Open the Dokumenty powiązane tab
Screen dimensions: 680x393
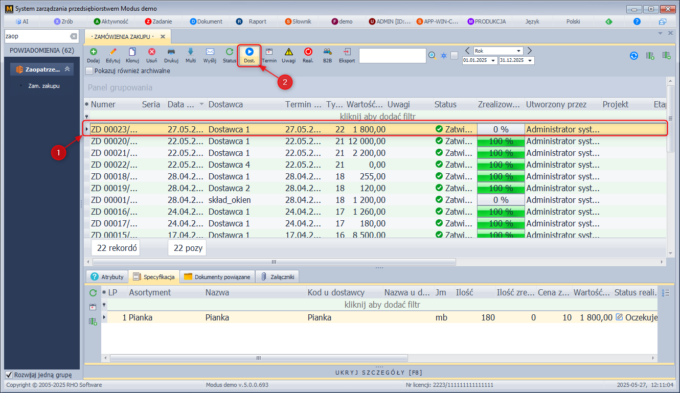[x=217, y=276]
